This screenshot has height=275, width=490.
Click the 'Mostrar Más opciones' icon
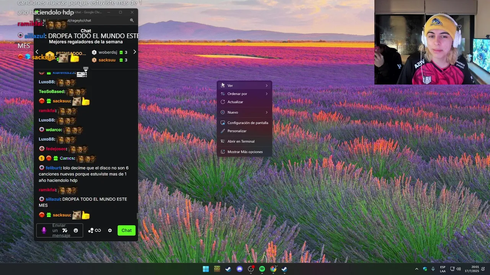[x=223, y=152]
